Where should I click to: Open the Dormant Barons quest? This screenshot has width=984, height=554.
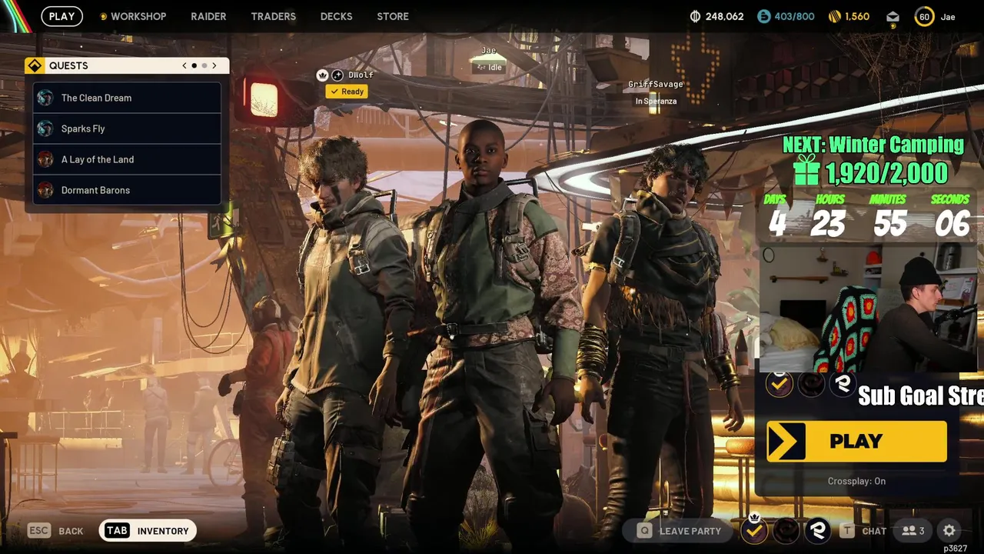pos(127,190)
